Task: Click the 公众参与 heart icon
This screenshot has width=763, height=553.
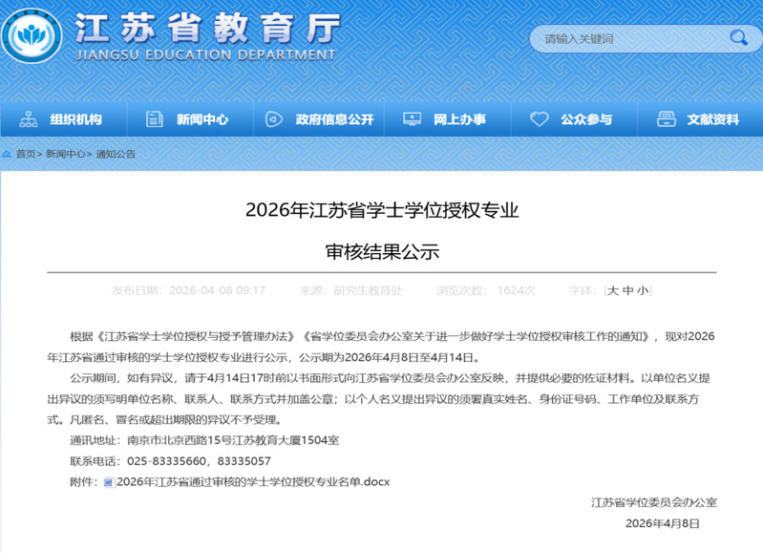Action: tap(539, 119)
